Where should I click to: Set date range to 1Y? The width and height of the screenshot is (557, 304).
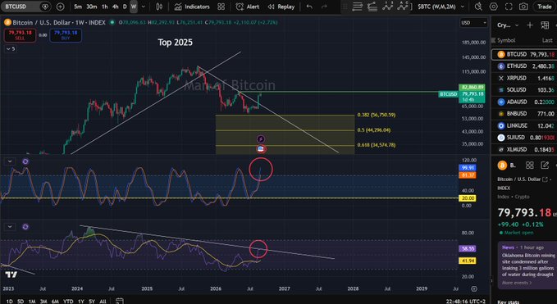(81, 302)
